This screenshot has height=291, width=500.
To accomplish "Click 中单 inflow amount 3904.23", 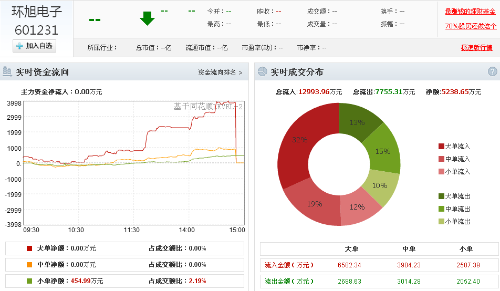I will tap(409, 265).
